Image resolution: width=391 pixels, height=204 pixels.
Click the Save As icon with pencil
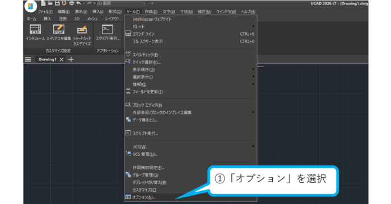pyautogui.click(x=64, y=3)
